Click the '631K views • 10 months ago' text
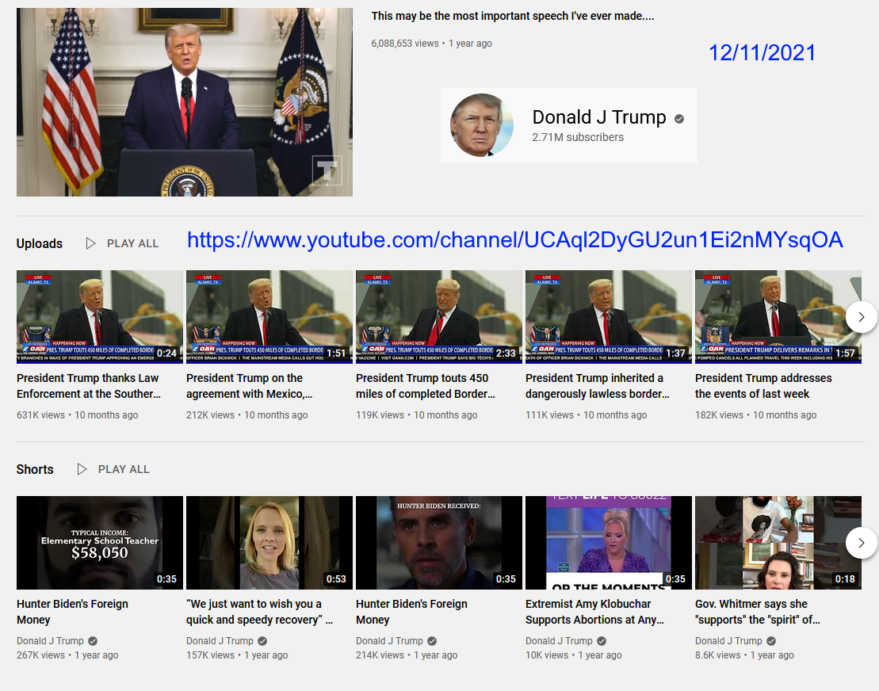879x691 pixels. [78, 415]
